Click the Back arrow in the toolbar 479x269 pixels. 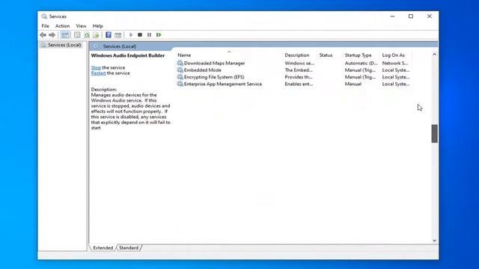[43, 35]
